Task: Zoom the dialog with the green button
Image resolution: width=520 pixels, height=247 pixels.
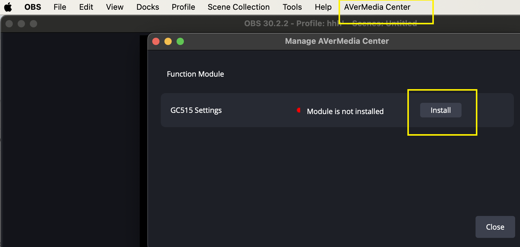Action: pos(180,41)
